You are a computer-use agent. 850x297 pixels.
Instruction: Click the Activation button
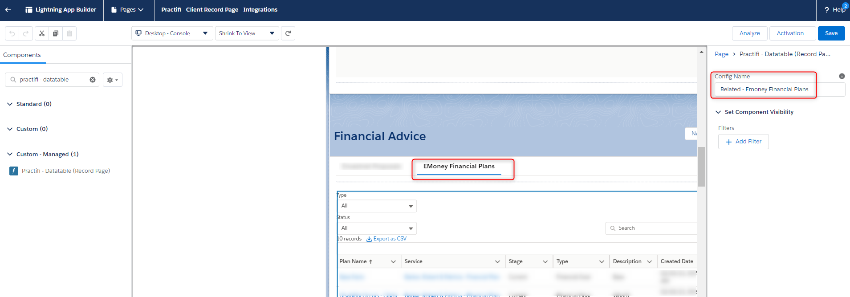click(792, 33)
